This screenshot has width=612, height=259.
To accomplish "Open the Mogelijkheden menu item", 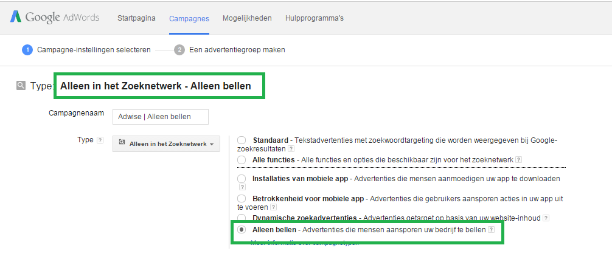I will point(247,18).
